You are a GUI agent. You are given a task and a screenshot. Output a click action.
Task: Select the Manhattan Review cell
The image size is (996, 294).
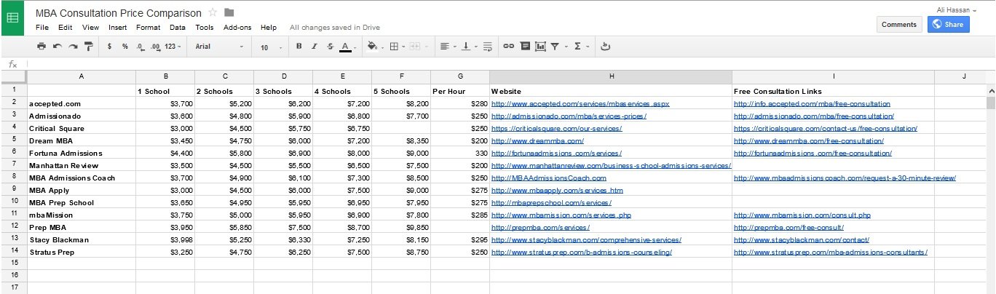point(82,166)
